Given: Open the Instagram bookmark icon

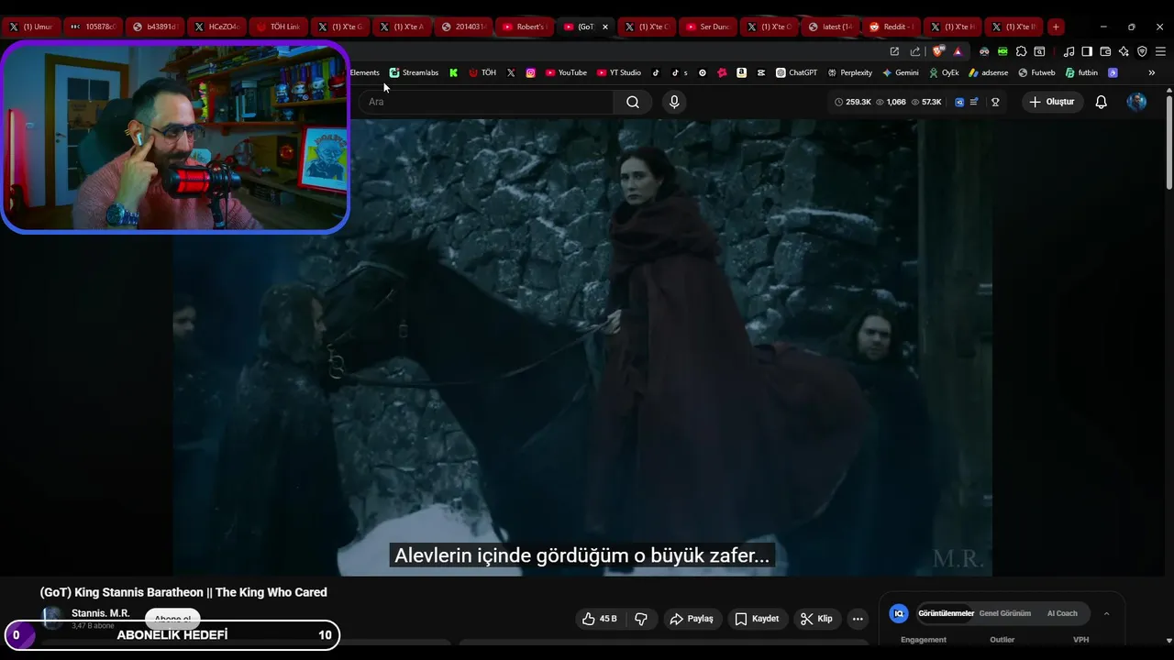Looking at the screenshot, I should pos(530,72).
